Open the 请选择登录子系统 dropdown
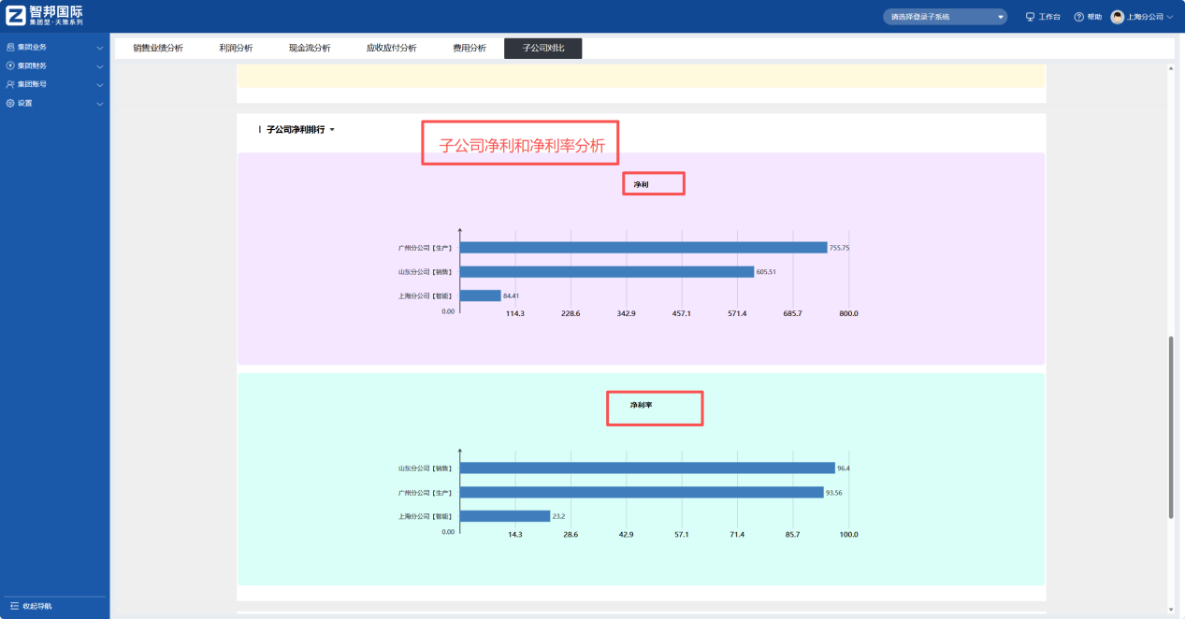This screenshot has width=1185, height=619. click(945, 16)
